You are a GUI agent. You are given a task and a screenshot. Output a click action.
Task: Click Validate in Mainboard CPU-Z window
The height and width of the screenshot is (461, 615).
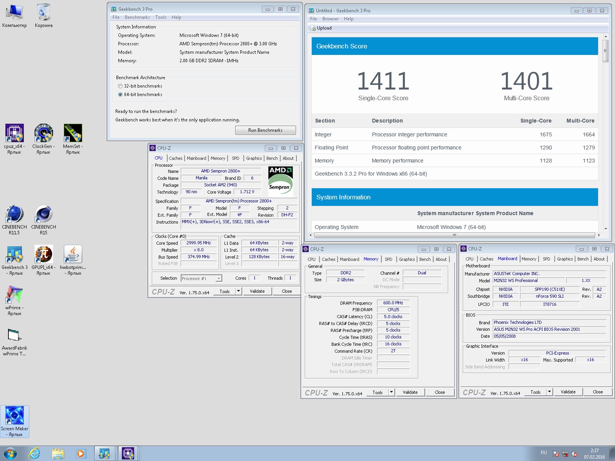coord(568,392)
